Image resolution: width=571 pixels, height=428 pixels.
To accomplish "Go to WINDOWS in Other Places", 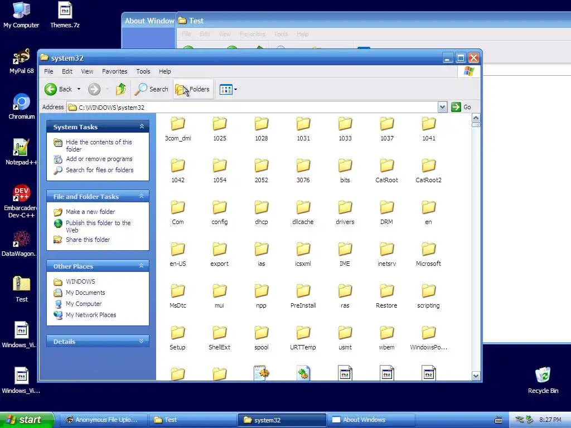I will [80, 281].
